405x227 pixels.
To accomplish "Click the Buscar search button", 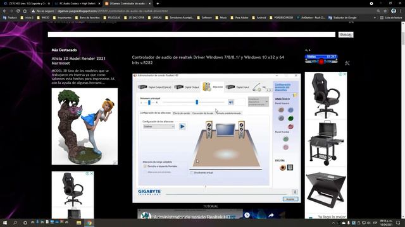I will (346, 35).
